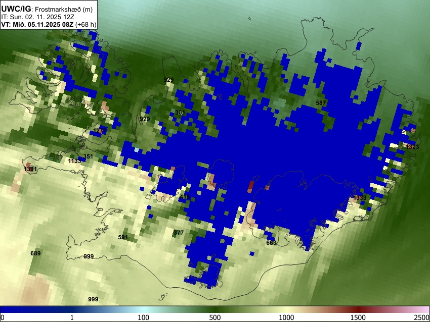The height and width of the screenshot is (322, 430).
Task: Click the 1133 value on the map
Action: (74, 161)
